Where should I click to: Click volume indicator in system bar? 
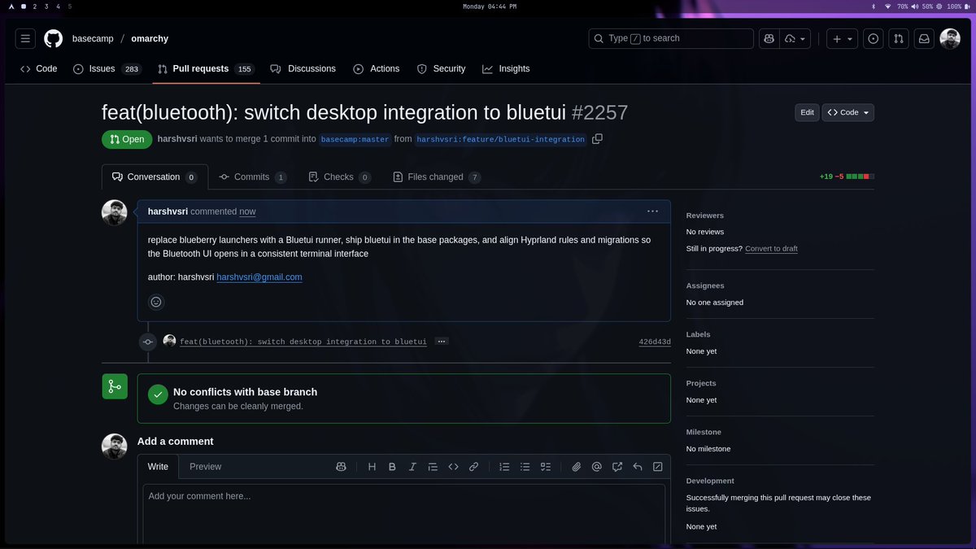(922, 7)
